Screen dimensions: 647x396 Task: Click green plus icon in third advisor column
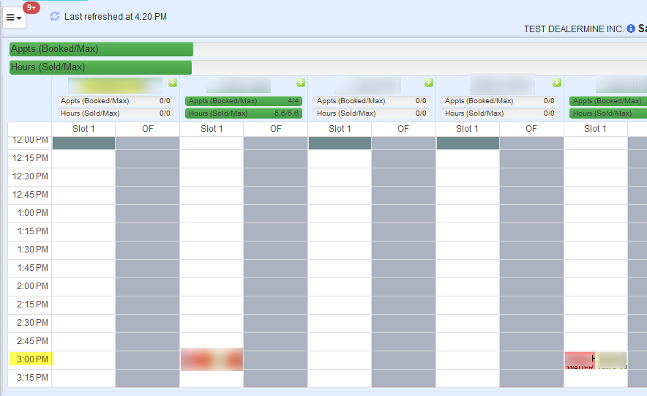(x=429, y=83)
